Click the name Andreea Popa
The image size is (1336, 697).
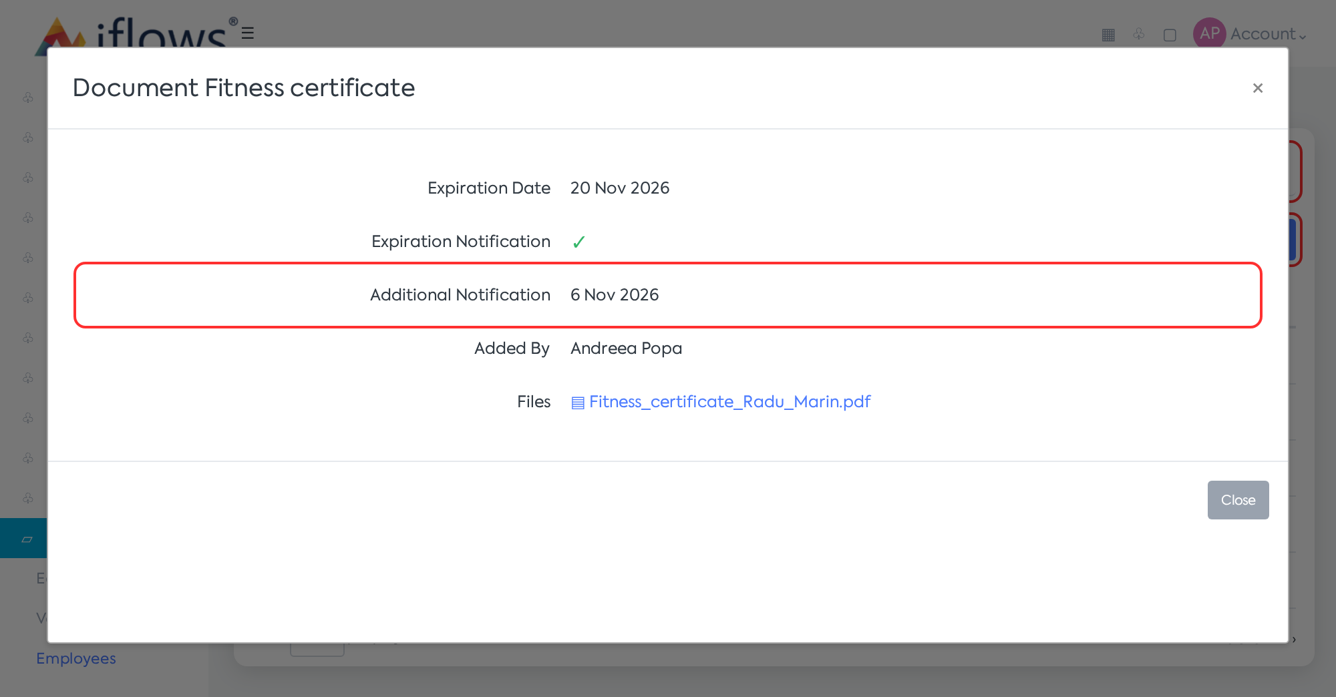click(626, 348)
